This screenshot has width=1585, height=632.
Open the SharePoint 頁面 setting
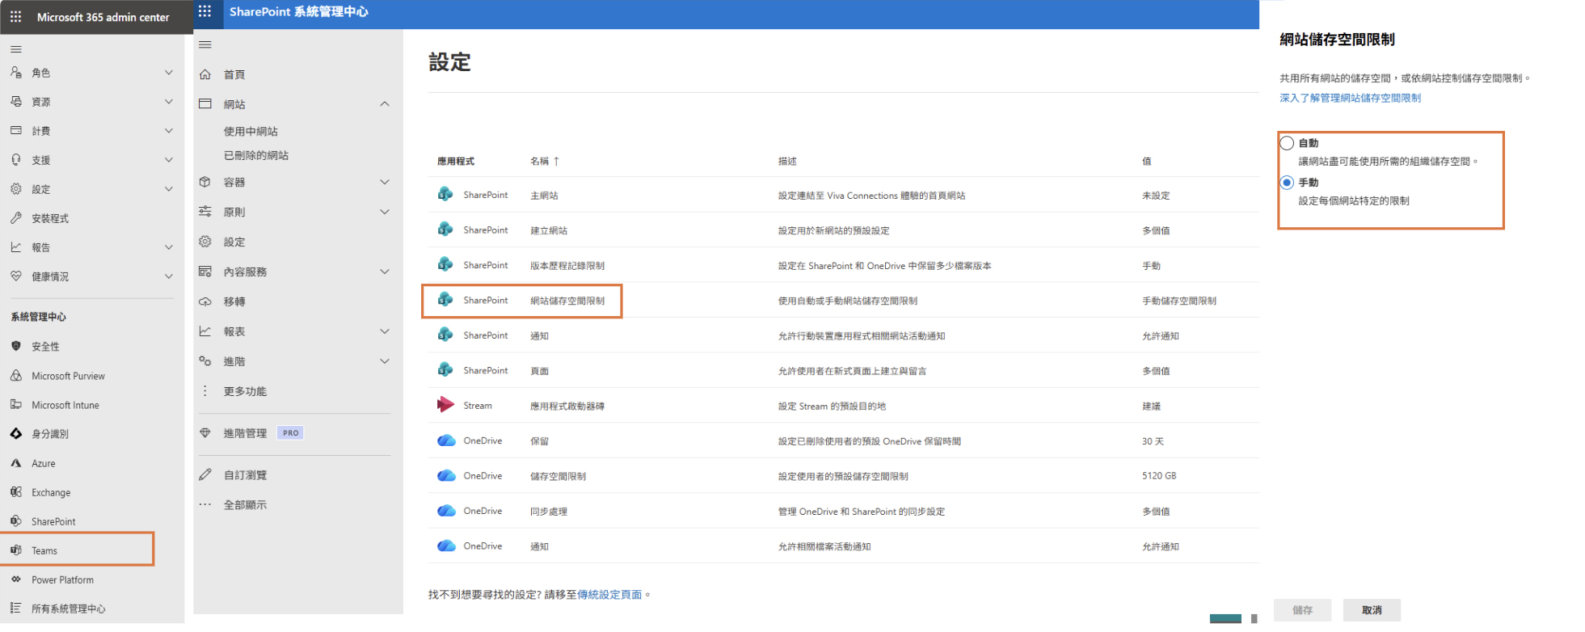(539, 371)
